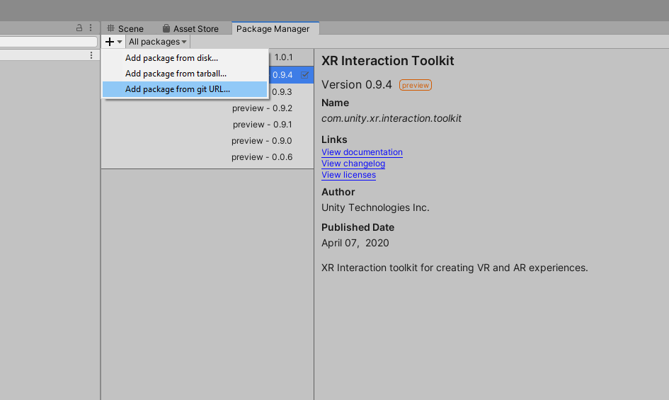Open the left panel's three-dot options menu

(91, 28)
